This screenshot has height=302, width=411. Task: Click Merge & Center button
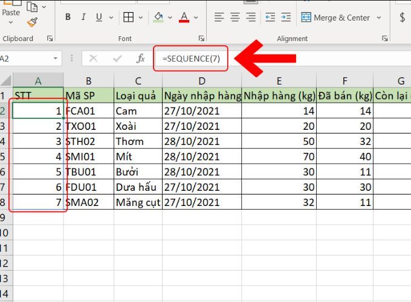tap(335, 18)
